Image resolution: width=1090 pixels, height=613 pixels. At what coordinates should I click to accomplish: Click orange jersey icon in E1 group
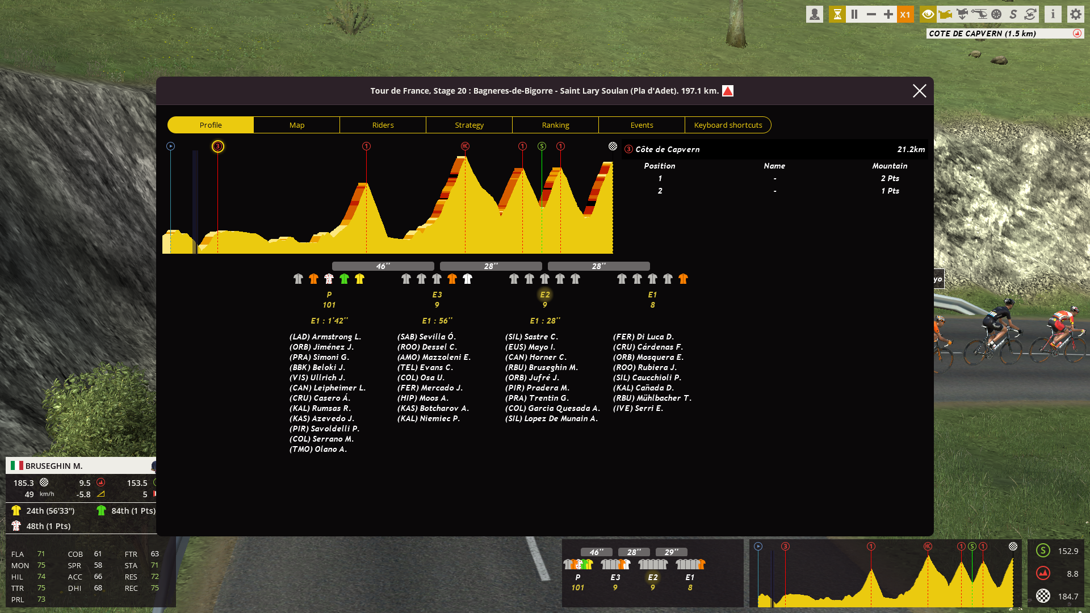click(x=683, y=279)
